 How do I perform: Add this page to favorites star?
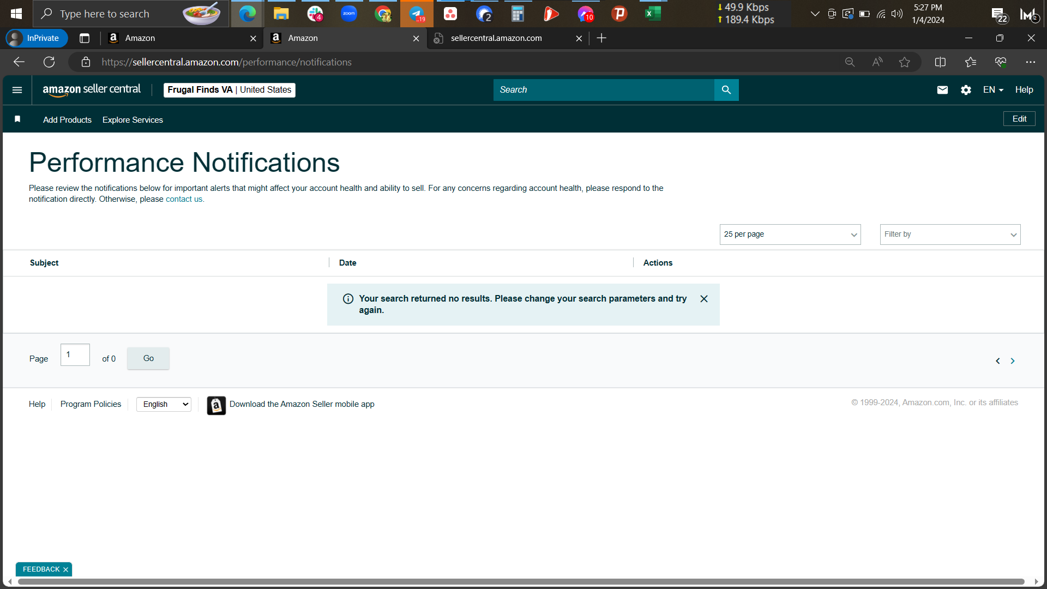(905, 62)
